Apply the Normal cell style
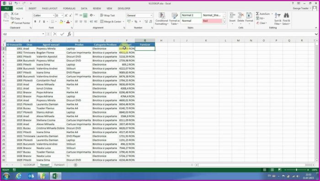The width and height of the screenshot is (320, 181). pos(191,21)
